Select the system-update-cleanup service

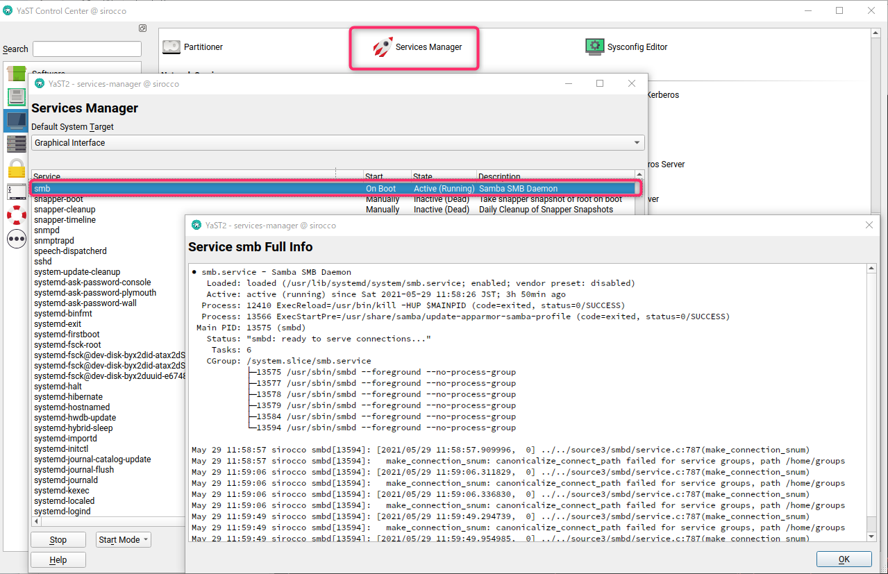(77, 272)
